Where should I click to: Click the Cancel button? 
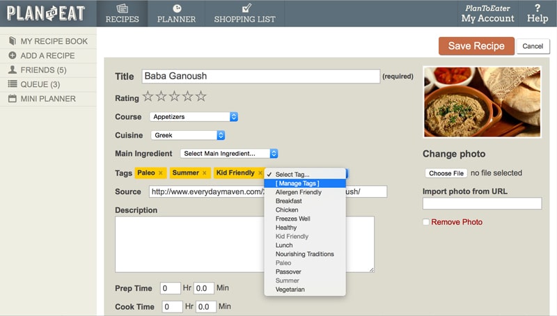pos(533,46)
